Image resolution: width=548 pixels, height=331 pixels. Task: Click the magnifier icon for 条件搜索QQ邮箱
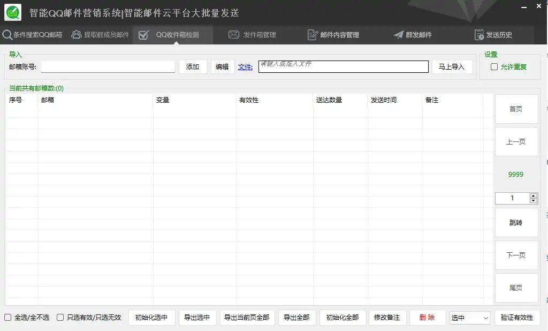(x=7, y=35)
